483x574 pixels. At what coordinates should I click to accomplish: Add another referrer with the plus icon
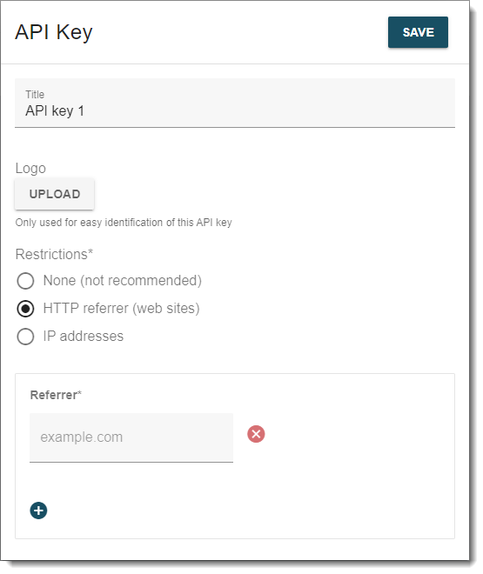pyautogui.click(x=38, y=511)
